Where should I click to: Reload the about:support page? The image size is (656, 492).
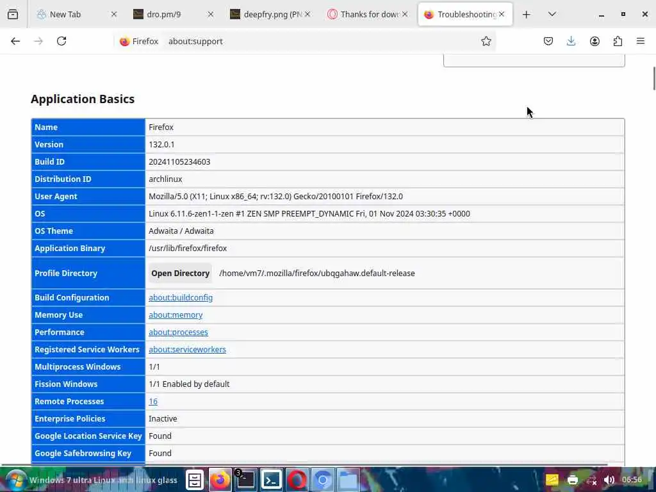(x=61, y=41)
